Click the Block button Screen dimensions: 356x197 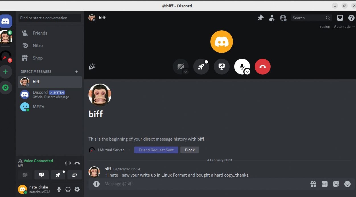tap(190, 150)
